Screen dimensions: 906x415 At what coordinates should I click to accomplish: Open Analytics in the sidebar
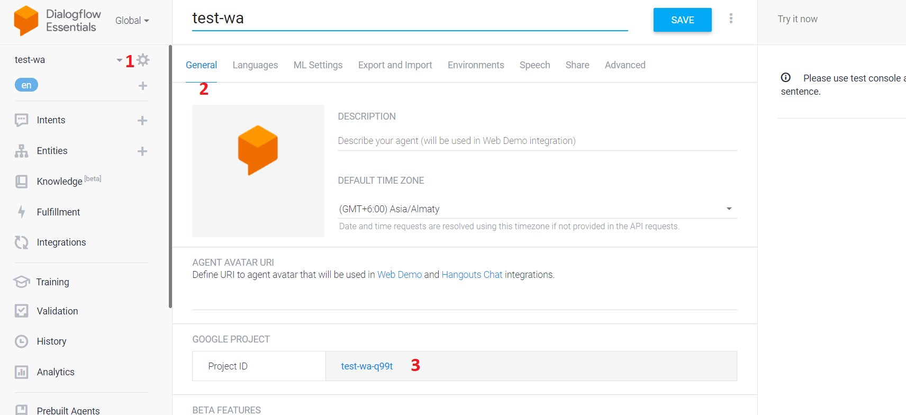[56, 372]
